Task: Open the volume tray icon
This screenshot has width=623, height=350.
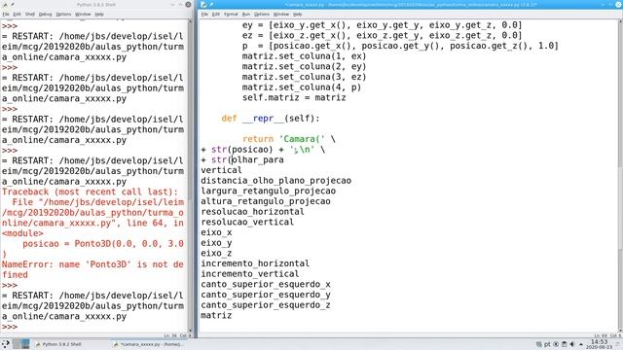Action: click(x=572, y=344)
